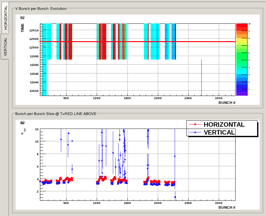Click the 11h50 time axis tick label
The height and width of the screenshot is (216, 266).
pos(34,65)
